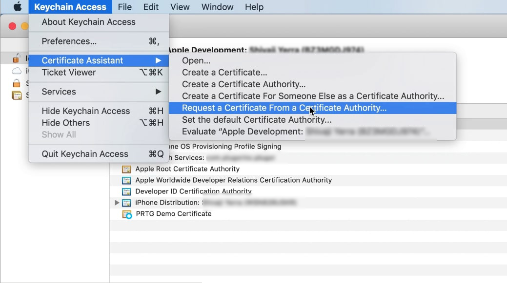Click the Certificate Assistant submenu arrow

pos(158,60)
